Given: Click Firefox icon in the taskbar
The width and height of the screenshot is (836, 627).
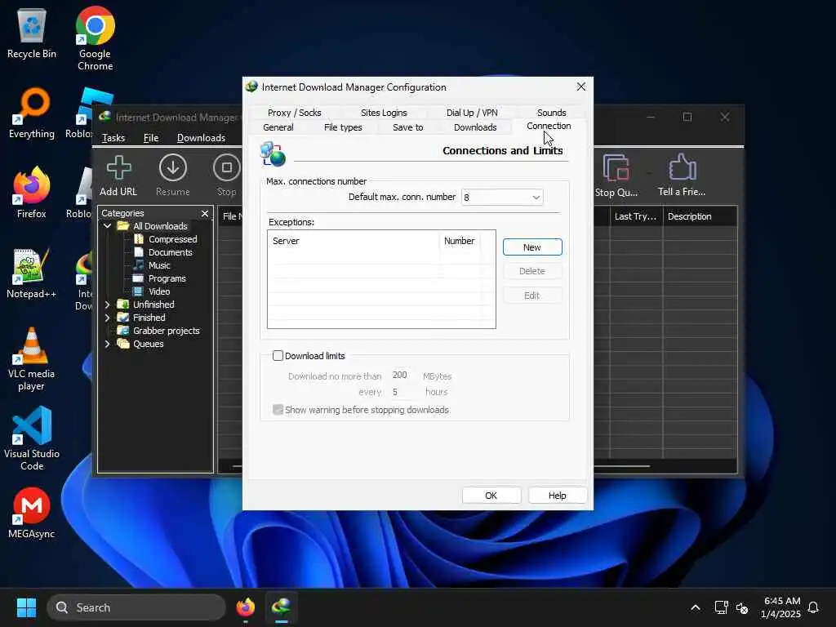Looking at the screenshot, I should coord(245,607).
